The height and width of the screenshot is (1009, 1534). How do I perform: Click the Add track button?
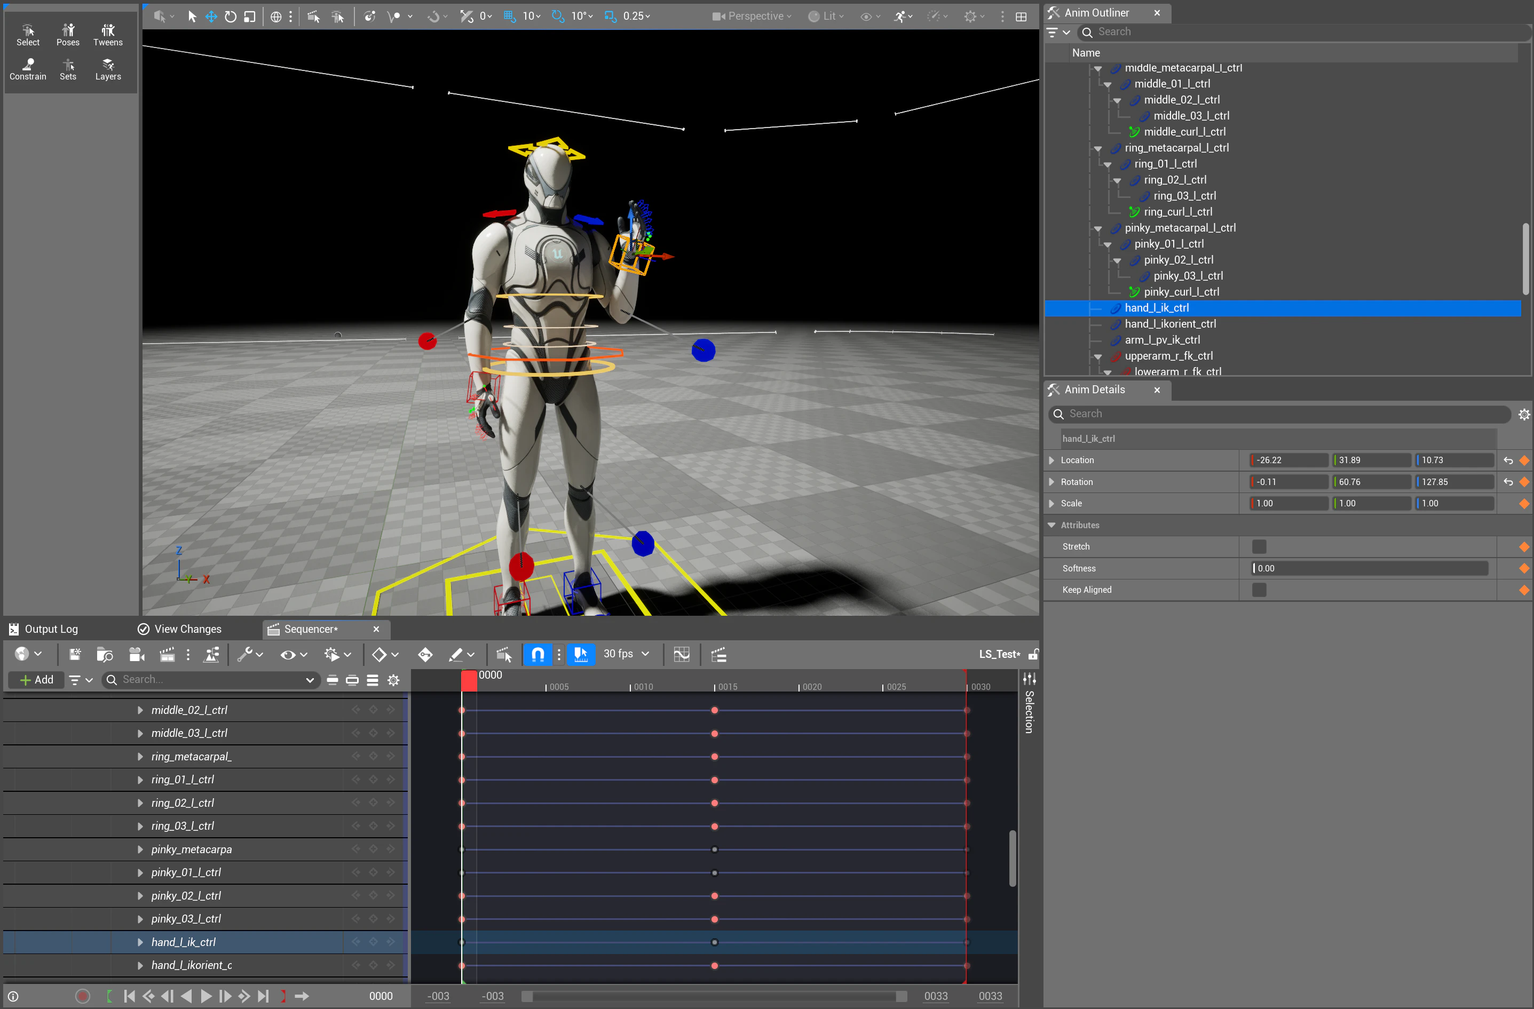[x=37, y=680]
